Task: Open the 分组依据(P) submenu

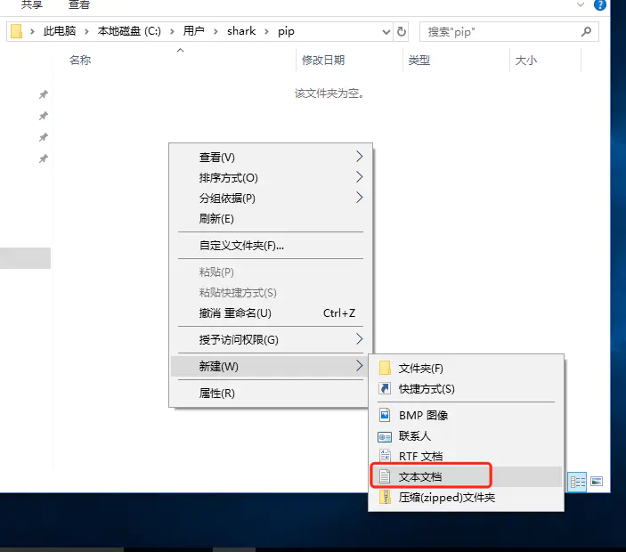Action: [x=271, y=198]
